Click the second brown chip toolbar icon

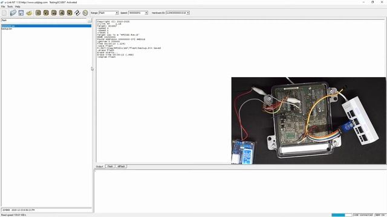46,13
